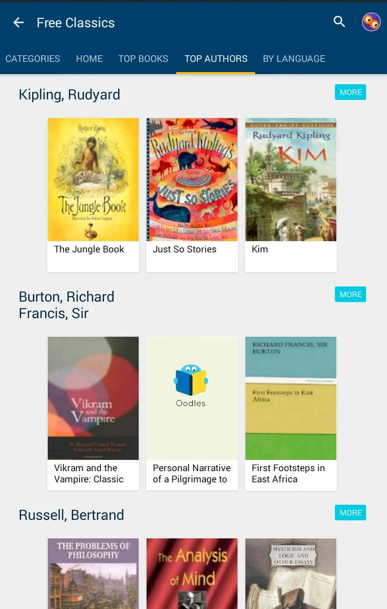Show more books by Rudyard Kipling

click(x=350, y=92)
